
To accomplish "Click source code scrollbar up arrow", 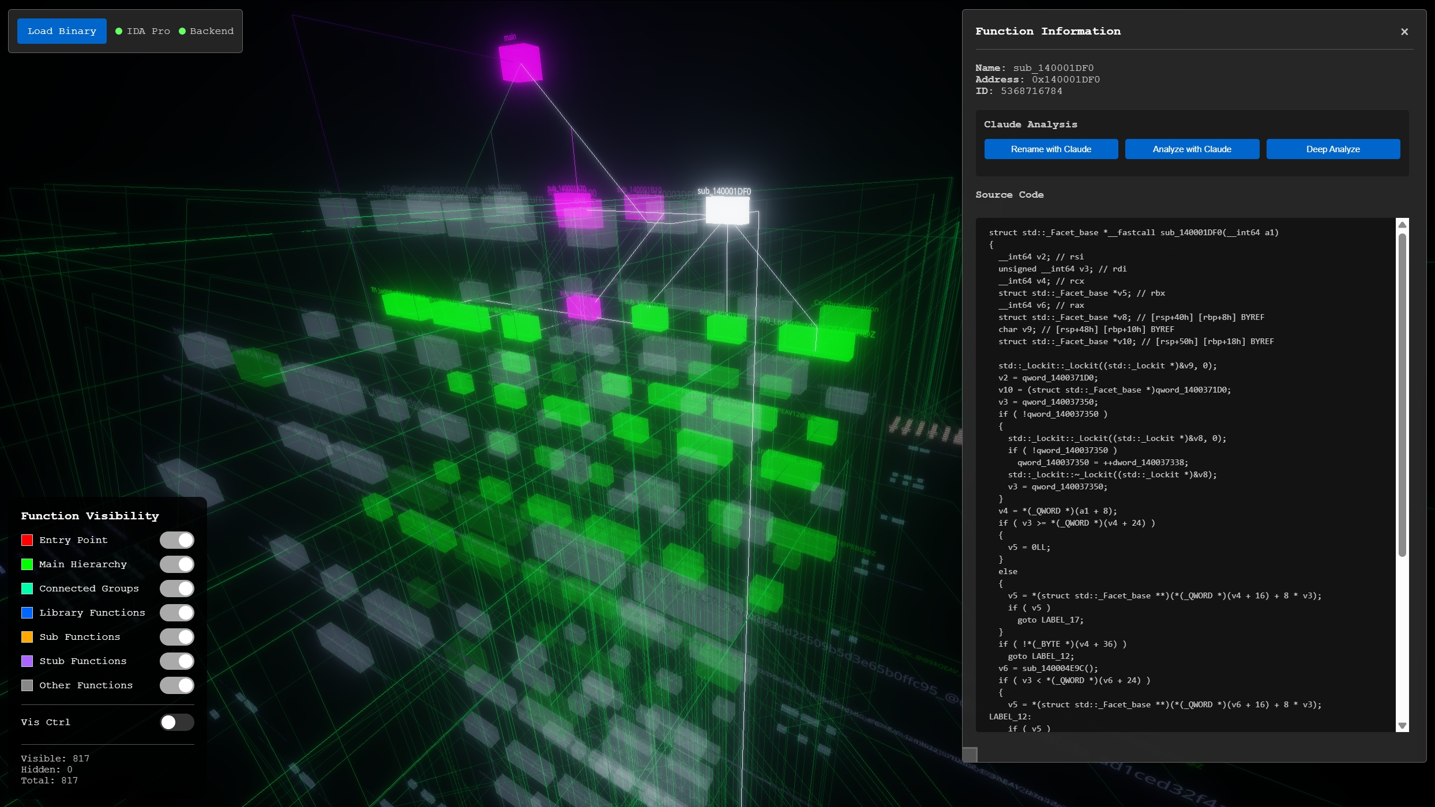I will coord(1402,225).
